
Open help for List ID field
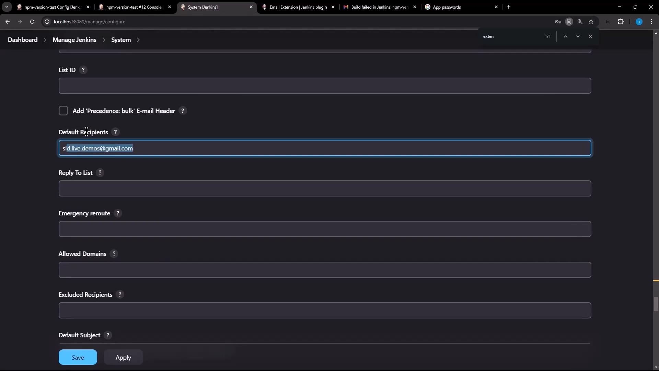83,70
